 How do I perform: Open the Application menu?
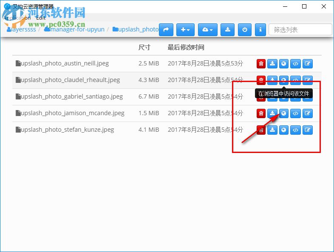point(17,18)
